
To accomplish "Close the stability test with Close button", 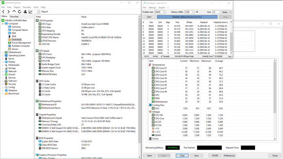I will pos(275,155).
